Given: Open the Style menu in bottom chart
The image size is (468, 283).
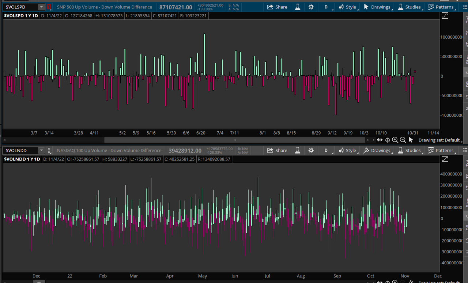Looking at the screenshot, I should click(348, 150).
